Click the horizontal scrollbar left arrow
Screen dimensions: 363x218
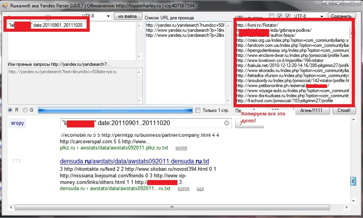[11, 207]
